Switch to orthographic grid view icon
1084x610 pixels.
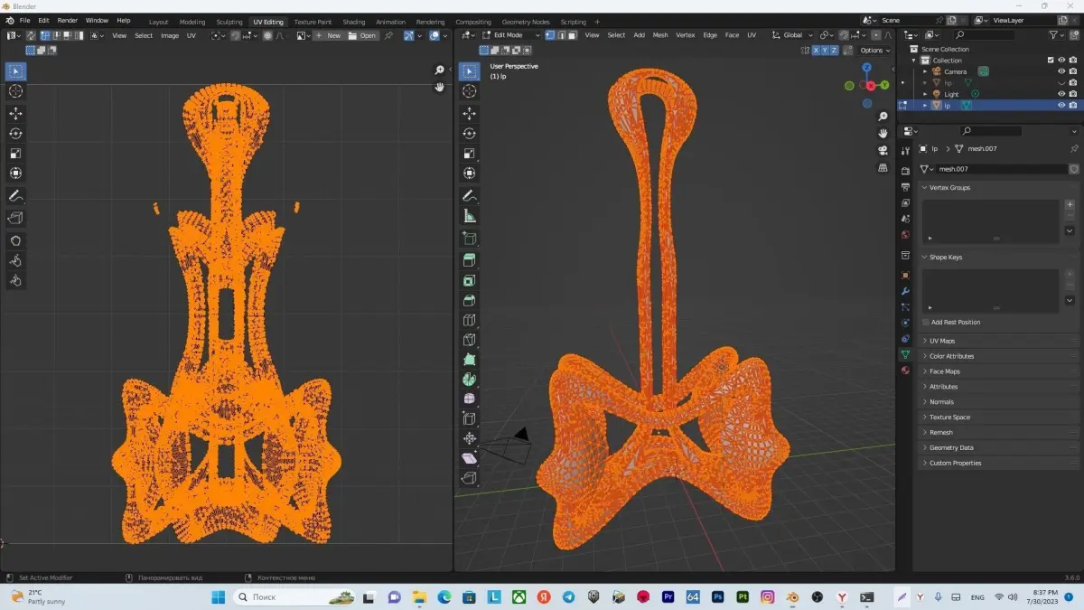[x=883, y=167]
